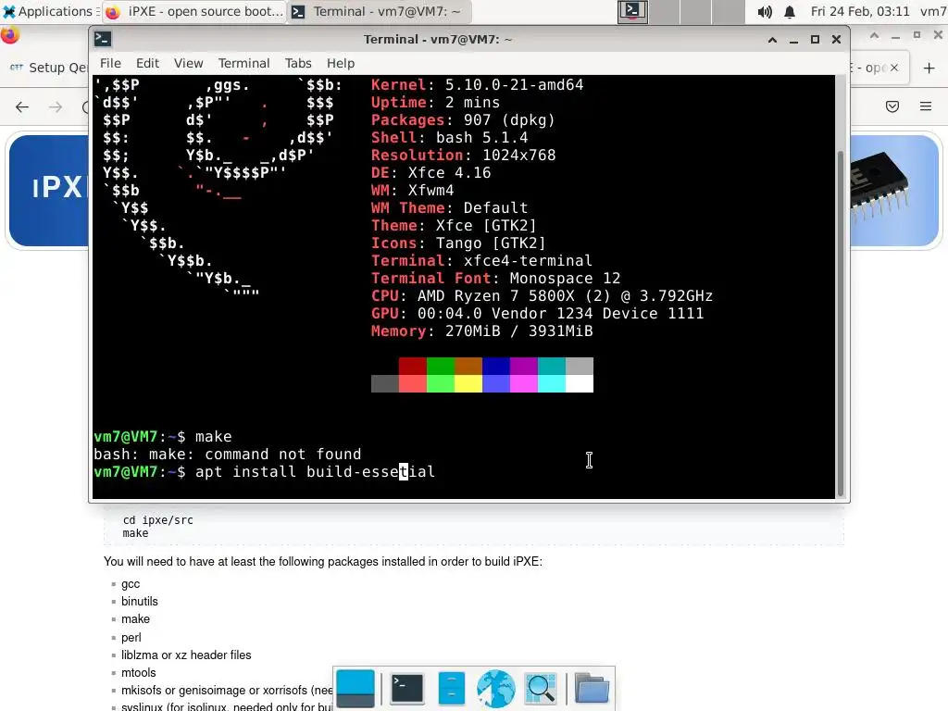Select the Setup Qemu Firefox tab
Image resolution: width=948 pixels, height=711 pixels.
click(48, 68)
